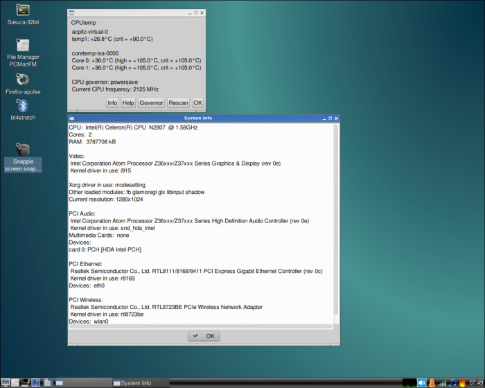Click the 'Kernel driver in use: i915' line
Screen dimensions: 485x388
[100, 170]
